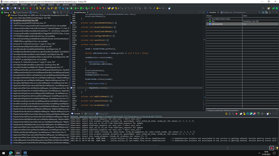
Task: Click the green Debug bug toolbar icon
Action: click(76, 8)
